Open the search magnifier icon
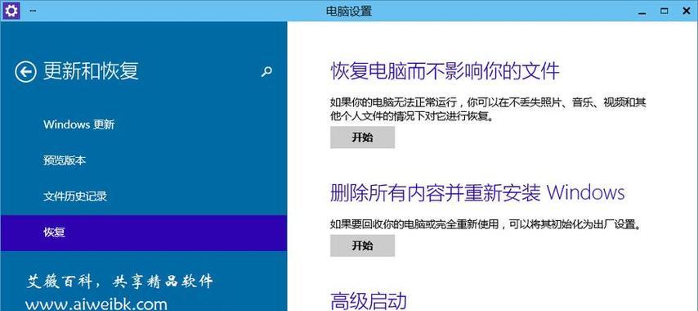 point(266,72)
